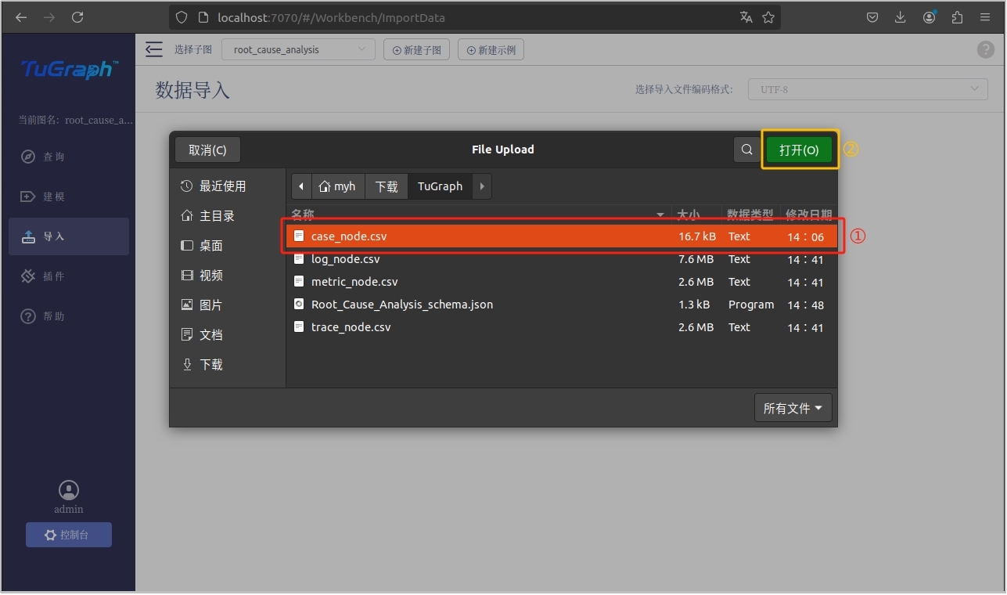Viewport: 1007px width, 595px height.
Task: Open the 所有文件 file type filter
Action: click(792, 408)
